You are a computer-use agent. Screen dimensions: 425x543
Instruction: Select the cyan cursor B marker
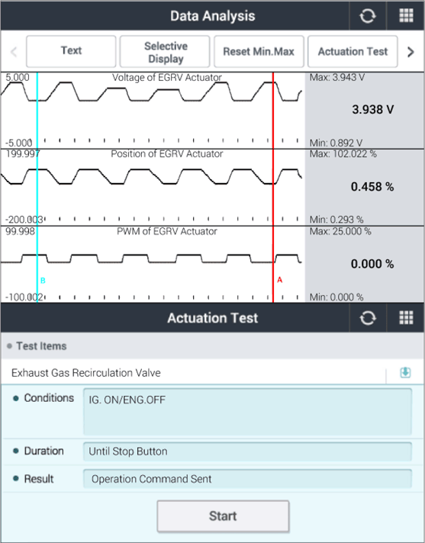pos(43,281)
